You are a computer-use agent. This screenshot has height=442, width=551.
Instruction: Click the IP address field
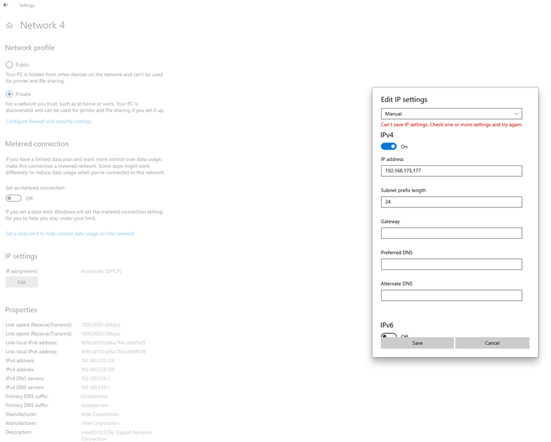[451, 171]
